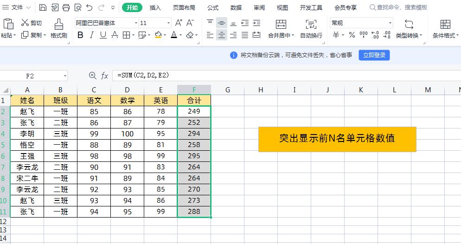Align text right

click(233, 35)
